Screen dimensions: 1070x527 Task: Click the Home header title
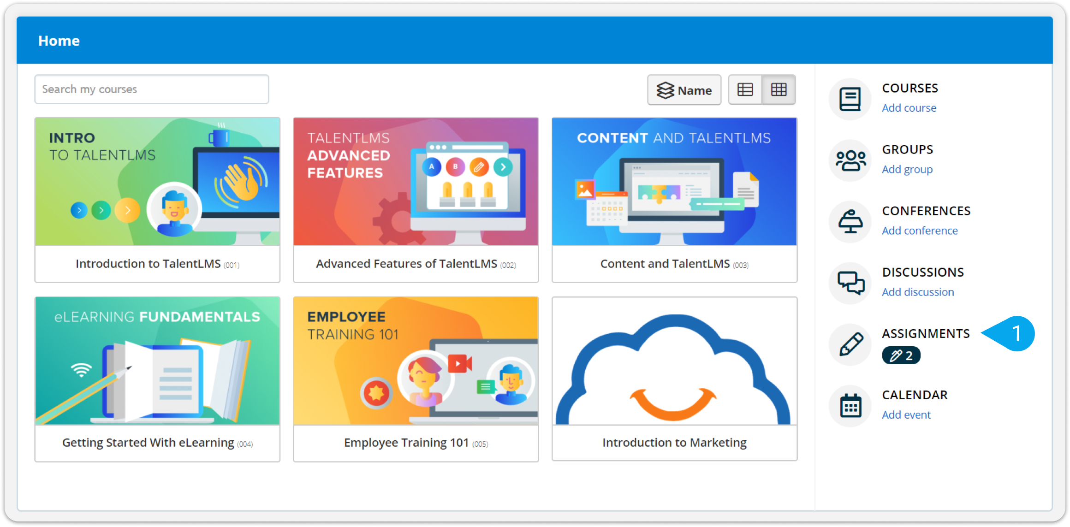tap(59, 41)
